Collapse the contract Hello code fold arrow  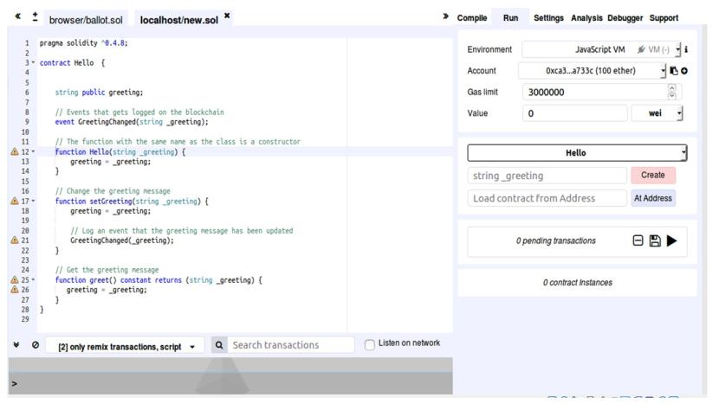(x=34, y=64)
